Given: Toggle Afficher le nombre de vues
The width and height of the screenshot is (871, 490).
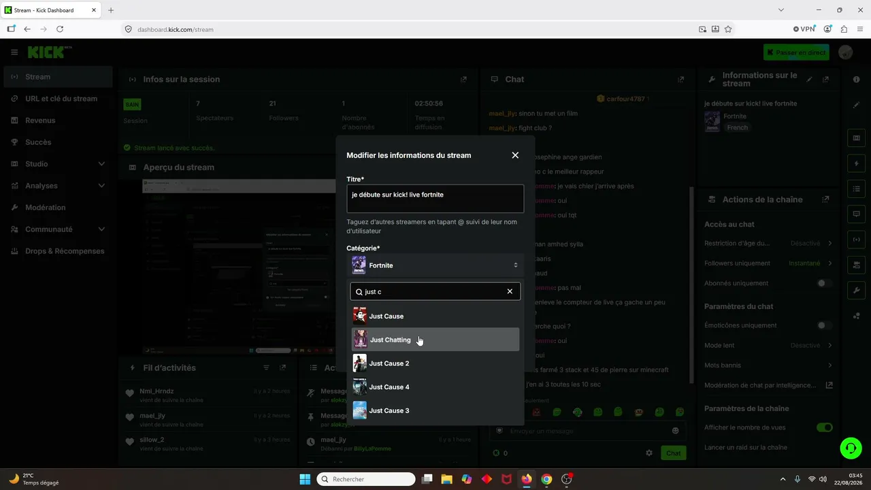Looking at the screenshot, I should click(825, 427).
